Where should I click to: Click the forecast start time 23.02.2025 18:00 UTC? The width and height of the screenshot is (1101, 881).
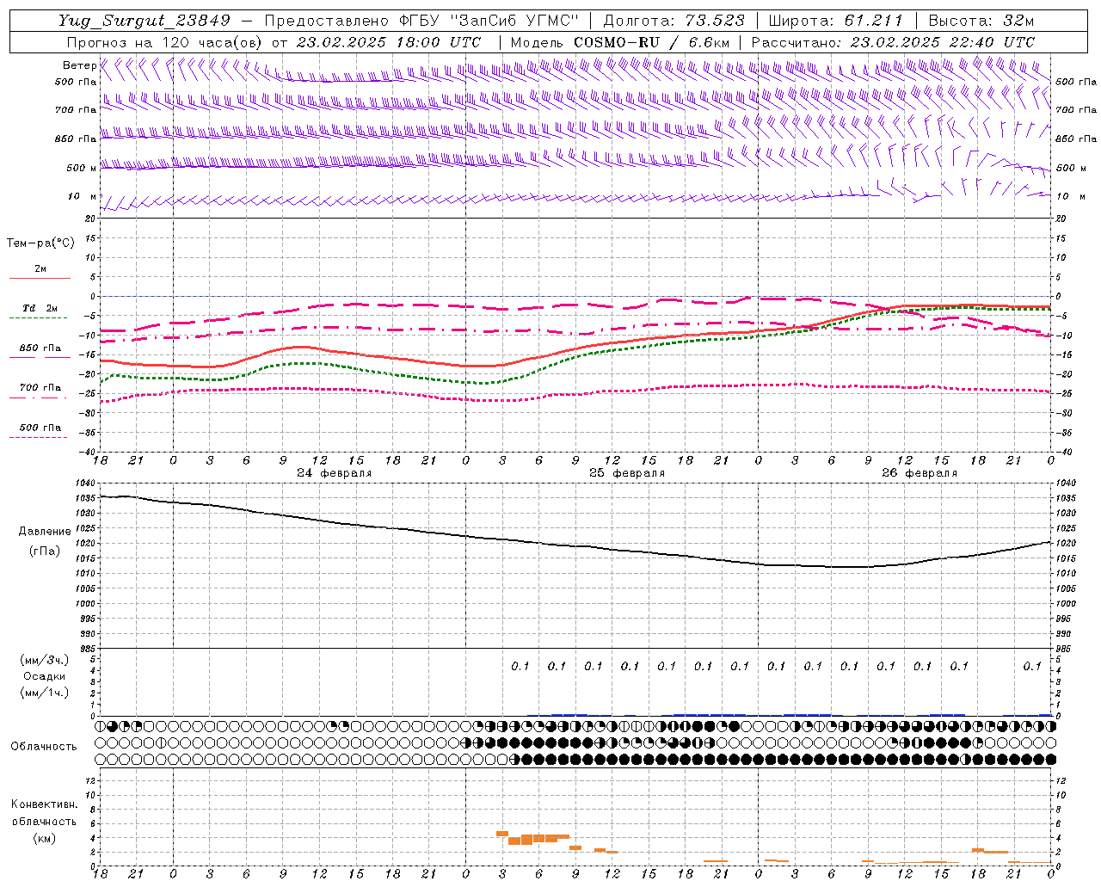click(x=388, y=42)
